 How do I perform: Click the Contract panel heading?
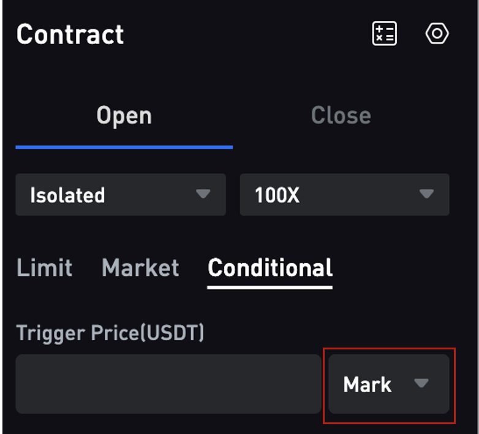pos(70,34)
